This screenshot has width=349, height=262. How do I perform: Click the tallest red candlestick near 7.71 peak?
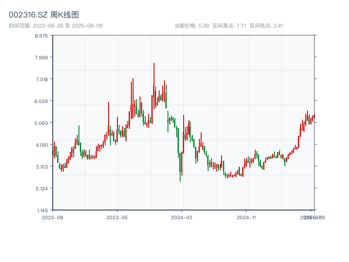point(154,86)
